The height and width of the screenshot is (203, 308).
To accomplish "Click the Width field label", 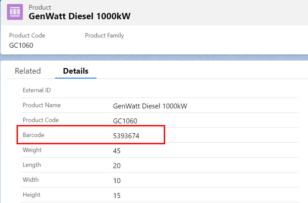I will coord(31,180).
